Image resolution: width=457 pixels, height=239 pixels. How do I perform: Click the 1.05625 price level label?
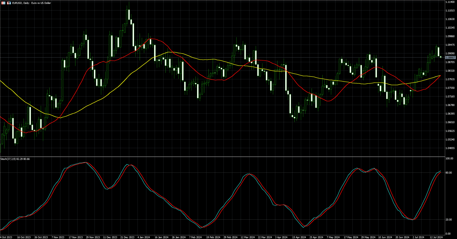tap(450, 131)
